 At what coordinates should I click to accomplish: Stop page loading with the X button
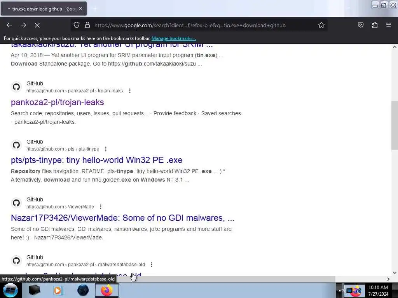tap(37, 25)
